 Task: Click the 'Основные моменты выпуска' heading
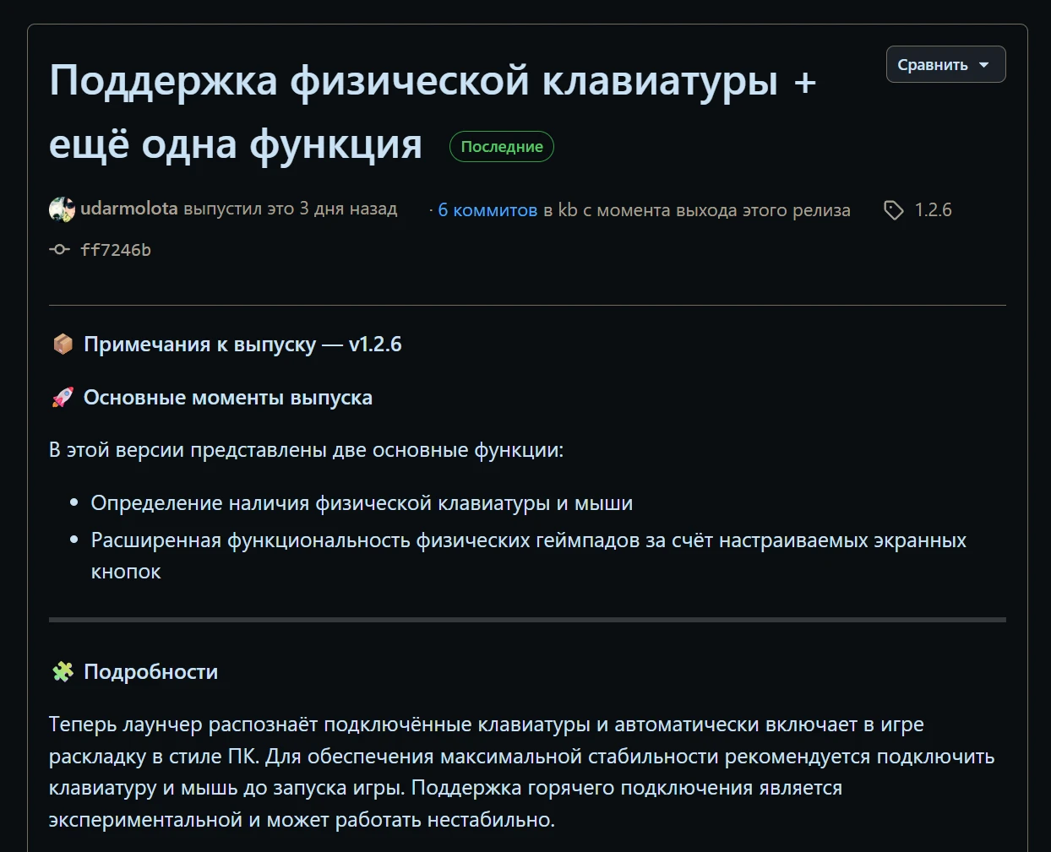[228, 398]
